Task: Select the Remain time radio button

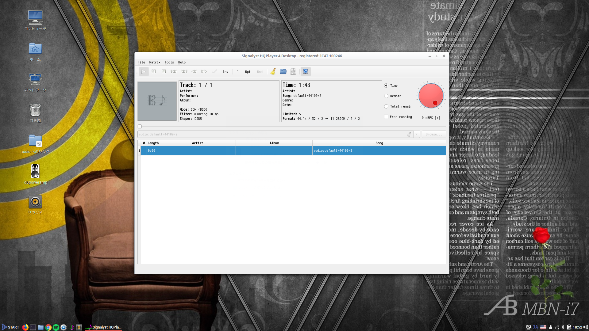Action: click(386, 96)
